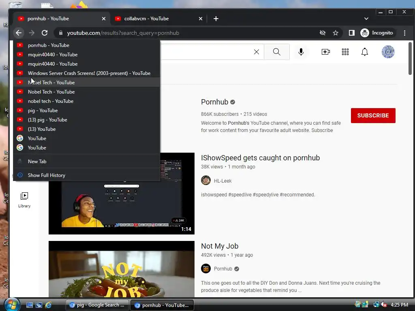Open the YouTube apps grid icon
Viewport: 415px width, 311px height.
[x=345, y=52]
